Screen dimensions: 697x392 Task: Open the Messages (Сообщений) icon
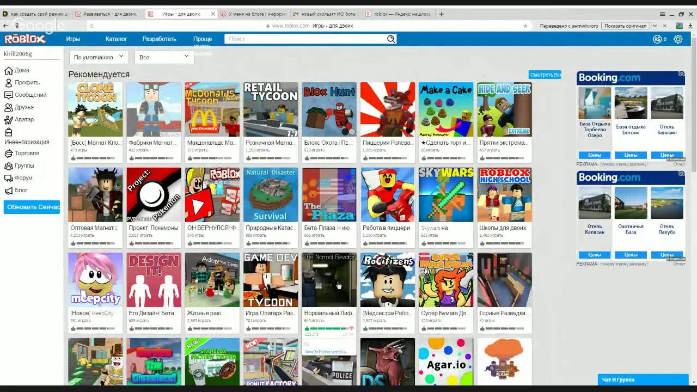click(x=8, y=95)
